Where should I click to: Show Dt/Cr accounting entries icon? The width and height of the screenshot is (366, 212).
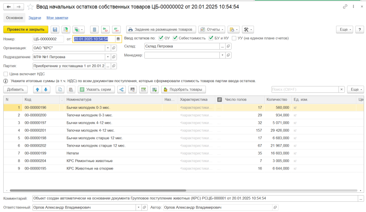point(105,30)
